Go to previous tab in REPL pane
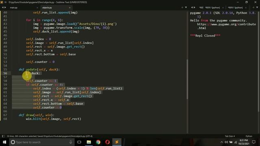Screen dimensions: 260x146 point(192,7)
